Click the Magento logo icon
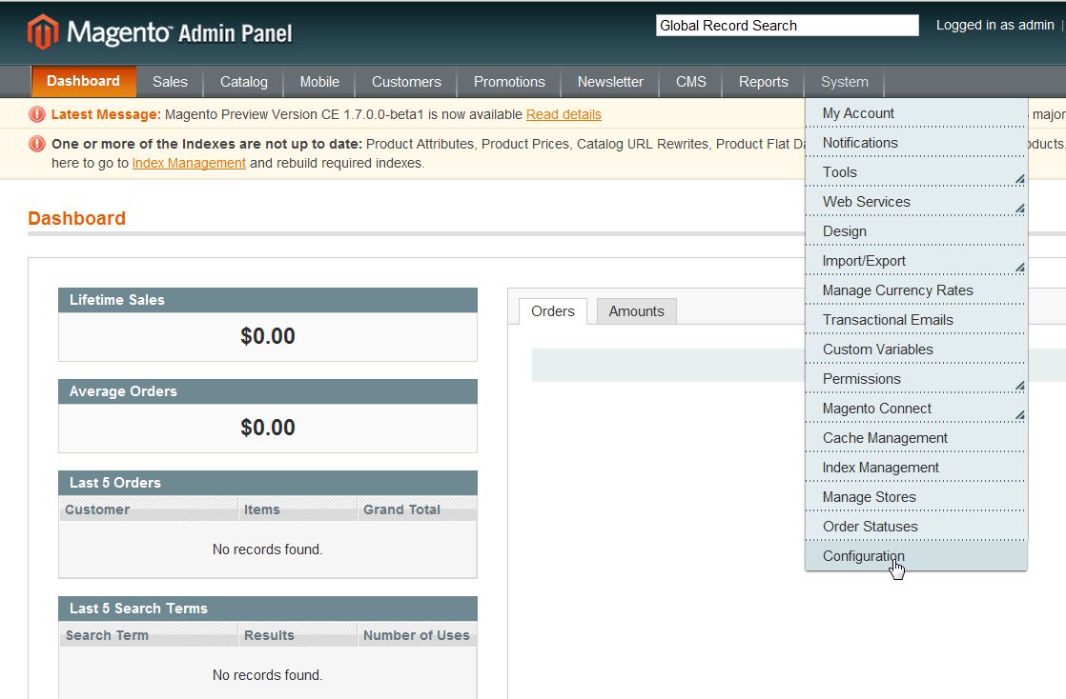1066x699 pixels. tap(43, 32)
